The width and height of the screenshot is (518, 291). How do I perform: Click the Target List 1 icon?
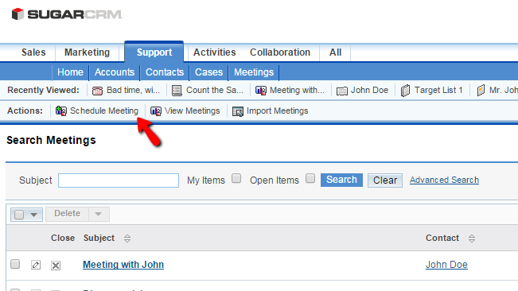click(x=405, y=91)
